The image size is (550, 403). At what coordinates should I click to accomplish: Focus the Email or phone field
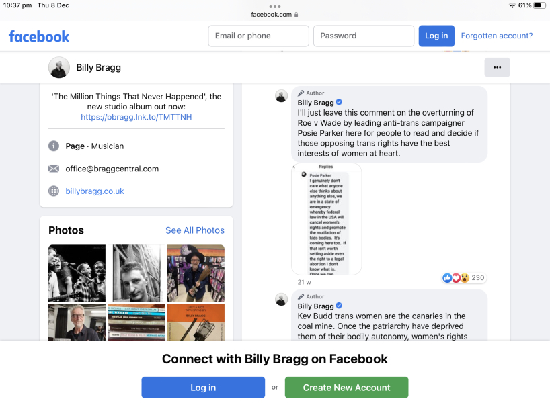click(258, 36)
